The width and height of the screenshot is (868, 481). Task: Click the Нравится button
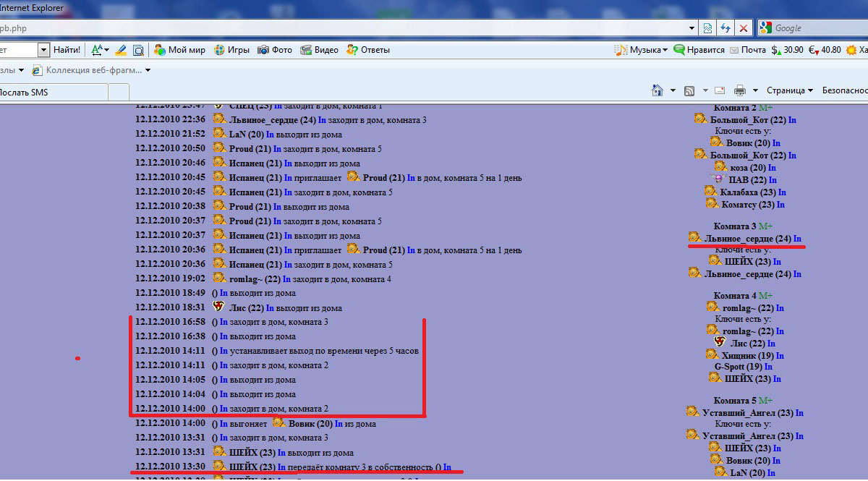click(x=699, y=50)
